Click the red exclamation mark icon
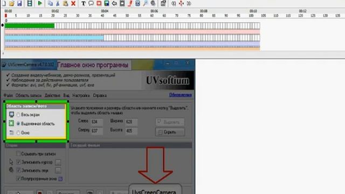 (130, 3)
